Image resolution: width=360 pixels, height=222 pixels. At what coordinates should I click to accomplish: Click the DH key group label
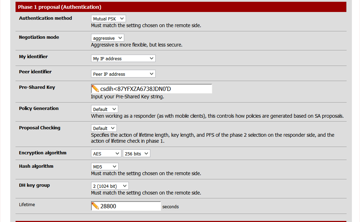coord(35,185)
